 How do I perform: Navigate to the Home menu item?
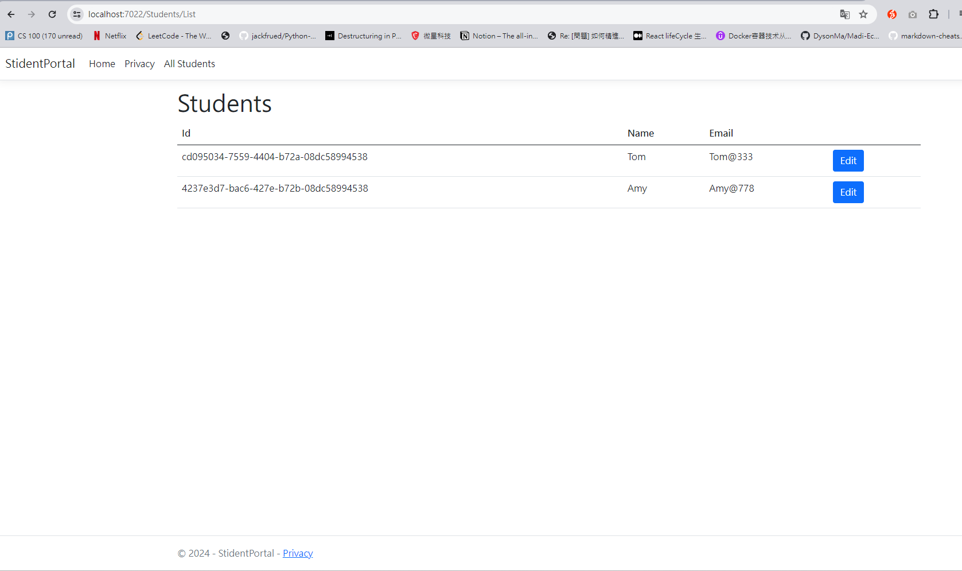(x=102, y=64)
